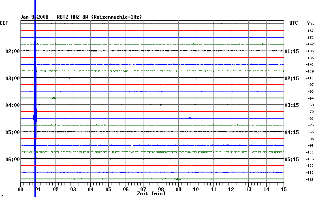316x200 pixels.
Task: Select the DC offset value '-94'
Action: (x=310, y=98)
